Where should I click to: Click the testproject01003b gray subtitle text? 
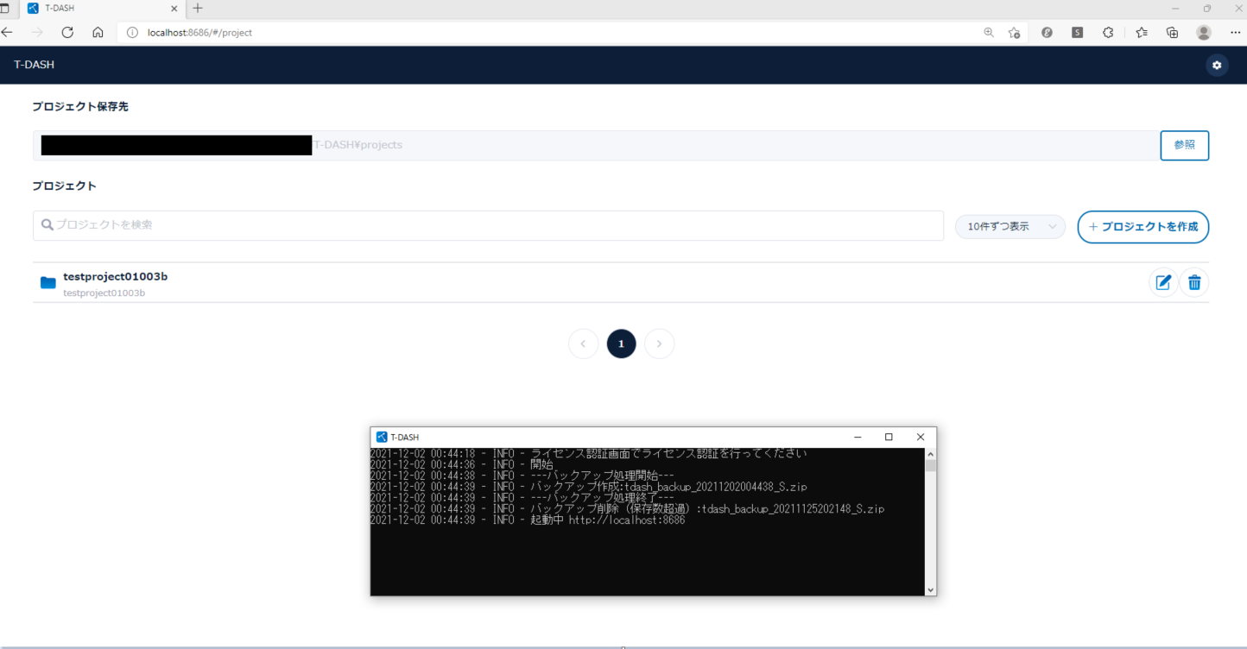[104, 293]
